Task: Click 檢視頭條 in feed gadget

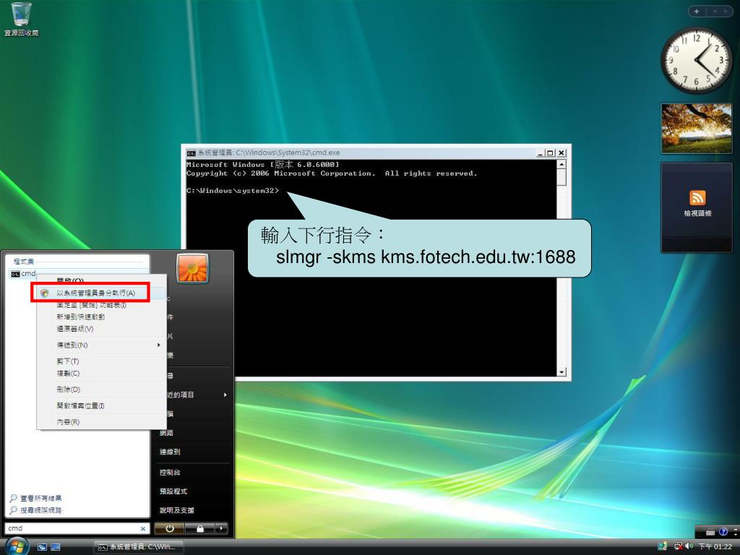Action: (697, 213)
